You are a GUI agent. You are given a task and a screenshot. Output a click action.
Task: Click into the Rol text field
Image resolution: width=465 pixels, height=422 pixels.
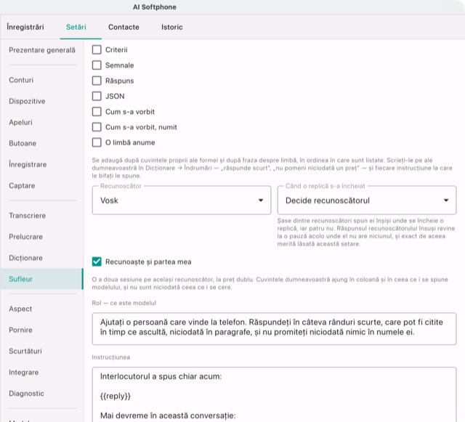(274, 328)
